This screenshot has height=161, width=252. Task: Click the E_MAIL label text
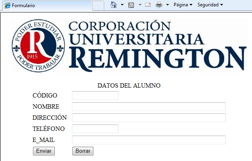click(44, 140)
